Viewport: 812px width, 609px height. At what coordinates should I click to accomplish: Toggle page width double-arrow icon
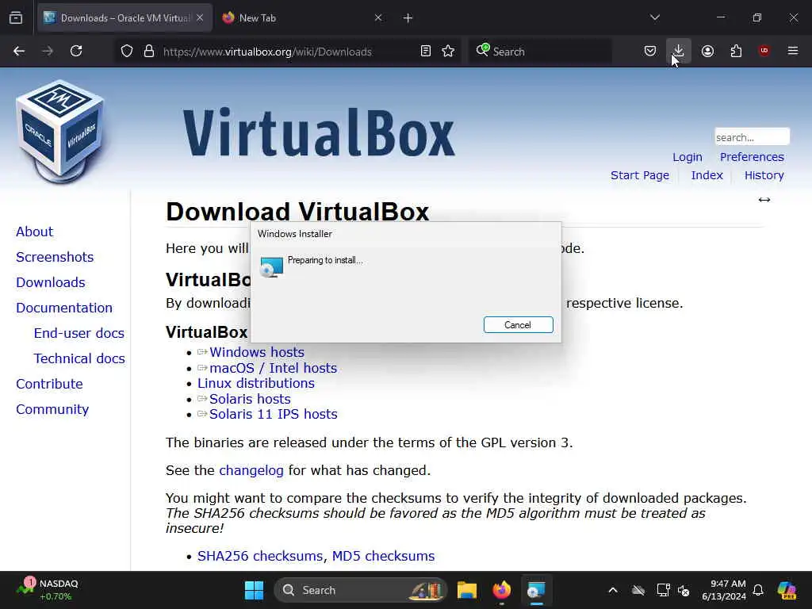click(764, 200)
